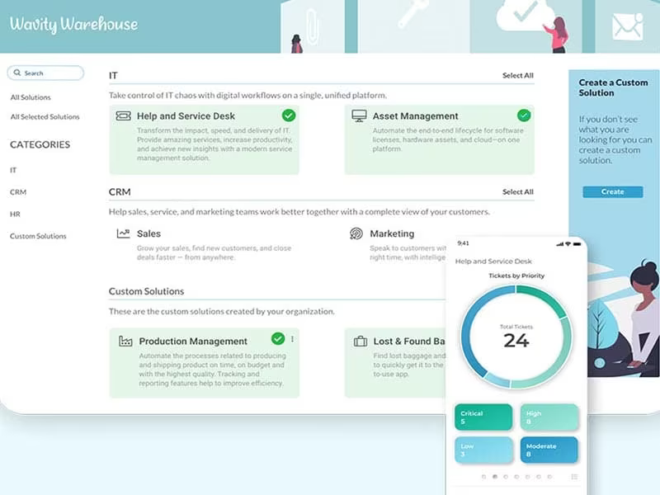Click the Critical 5 priority tile
Image resolution: width=660 pixels, height=495 pixels.
[483, 417]
